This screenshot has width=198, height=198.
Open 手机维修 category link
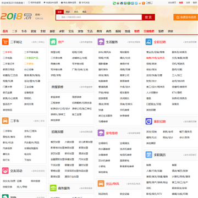pyautogui.click(x=124, y=110)
